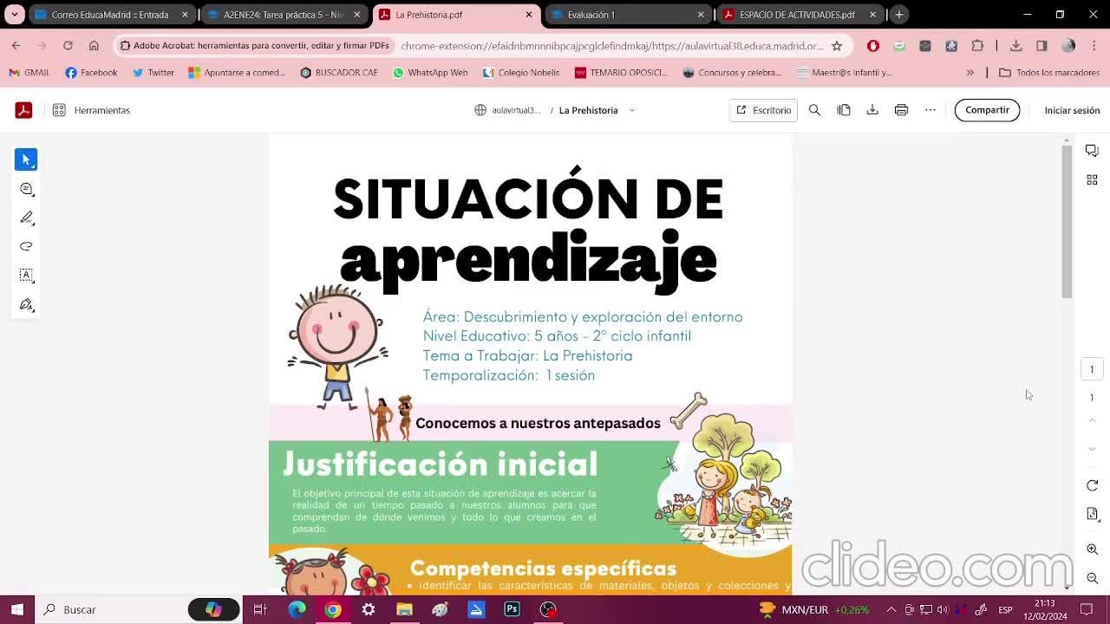Bookmark this page with the star
Image resolution: width=1110 pixels, height=624 pixels.
point(836,45)
